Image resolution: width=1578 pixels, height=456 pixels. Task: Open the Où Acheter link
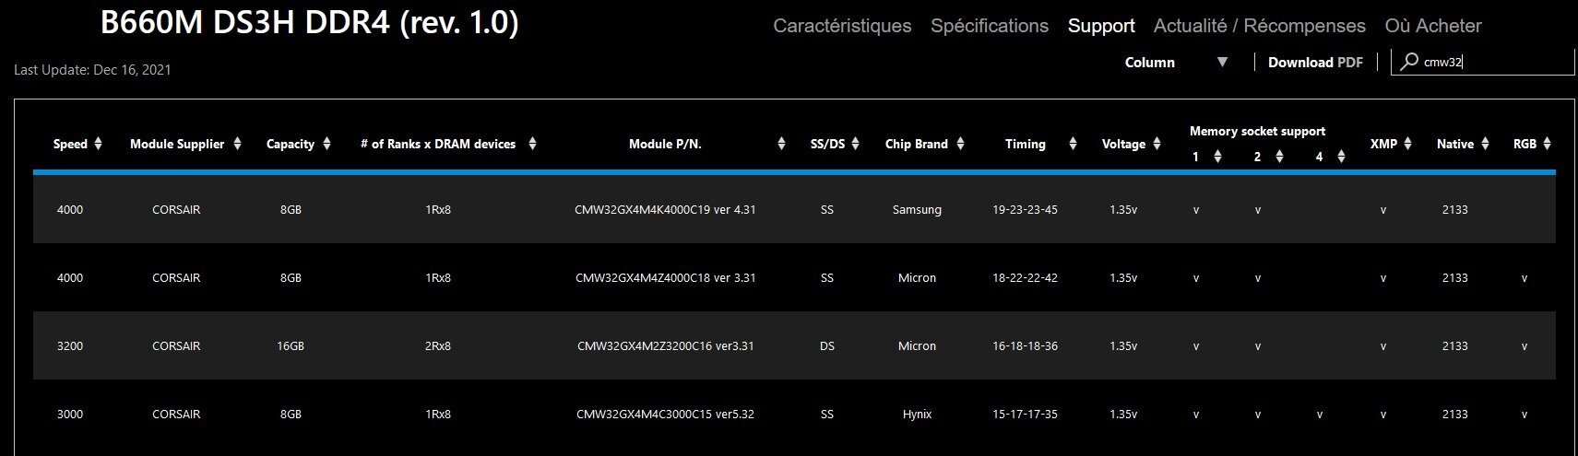pos(1433,26)
